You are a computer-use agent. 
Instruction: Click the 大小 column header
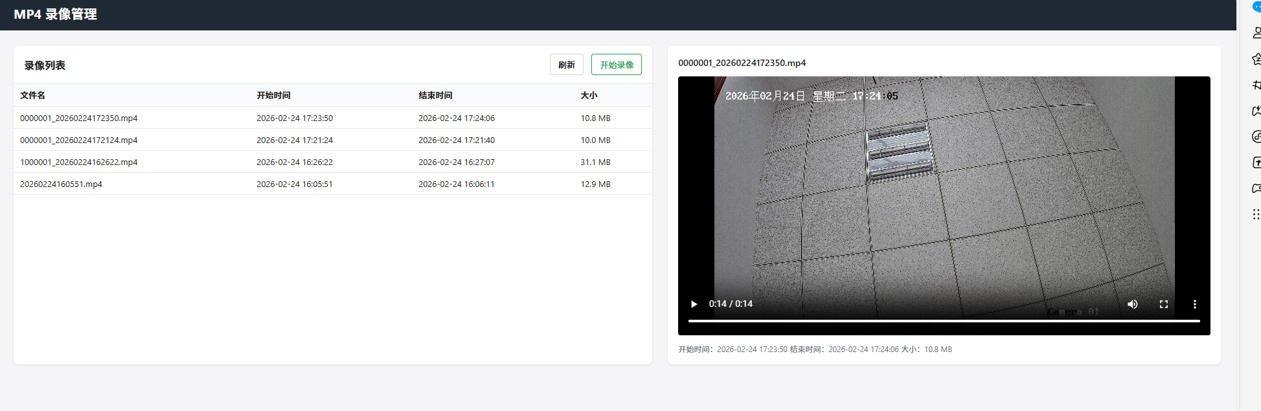tap(589, 95)
